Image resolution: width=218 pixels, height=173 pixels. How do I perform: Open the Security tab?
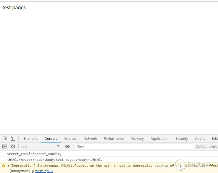(182, 139)
